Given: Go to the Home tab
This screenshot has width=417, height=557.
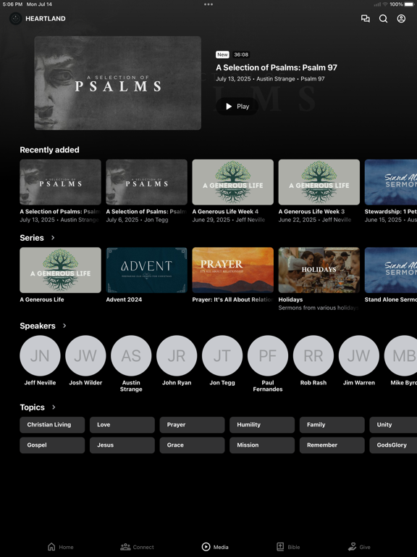Looking at the screenshot, I should (x=61, y=547).
